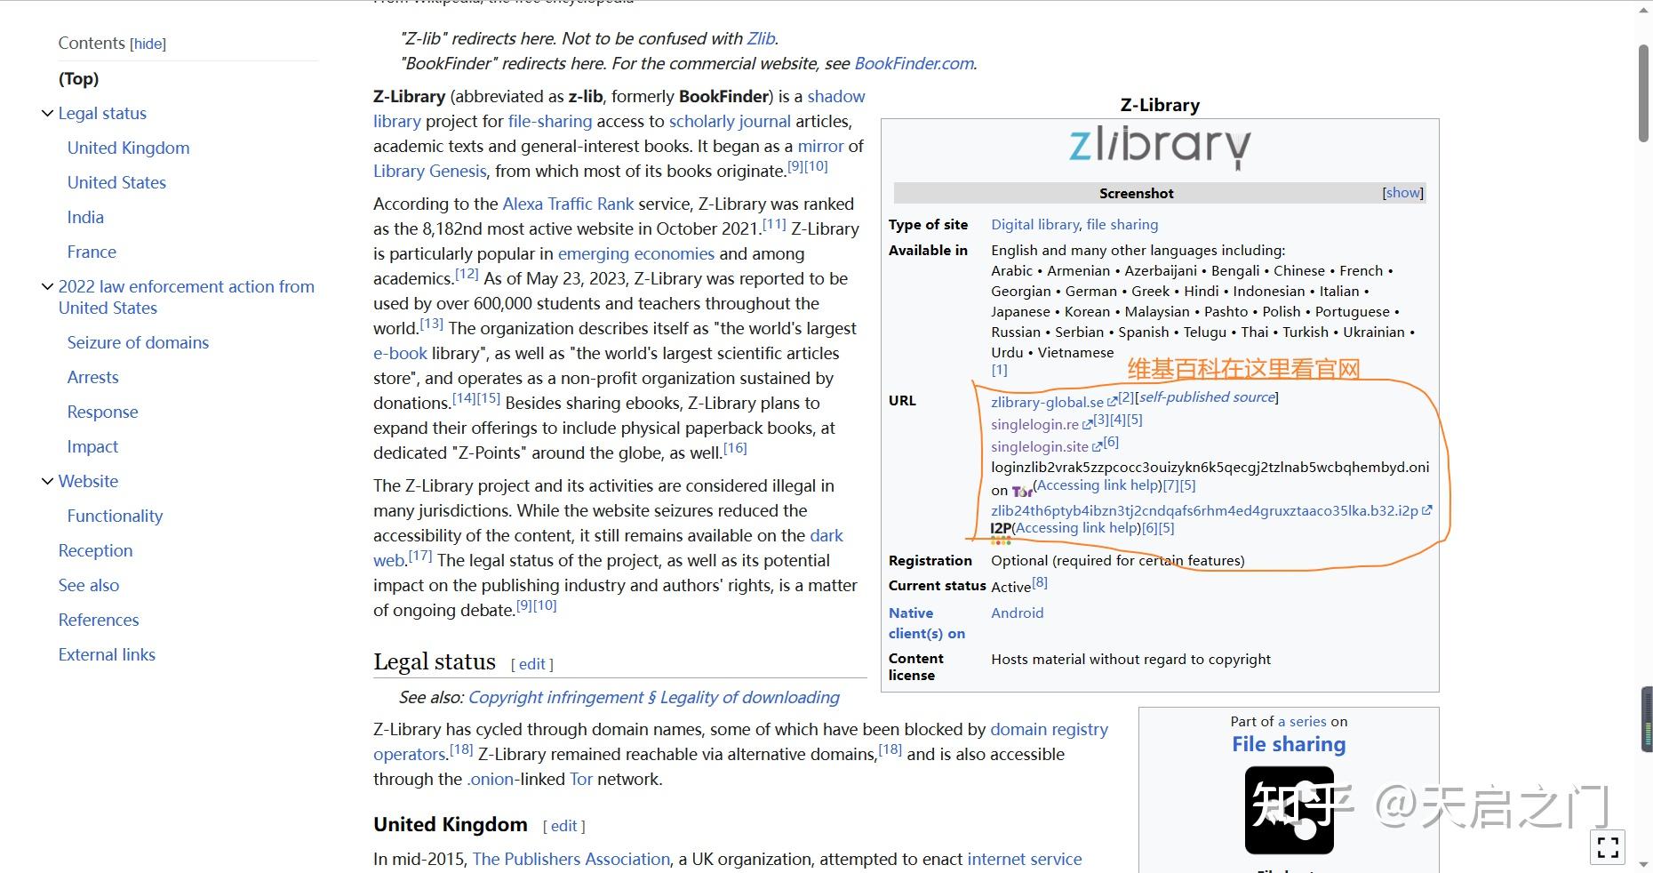1653x873 pixels.
Task: Open References in contents sidebar
Action: (x=99, y=620)
